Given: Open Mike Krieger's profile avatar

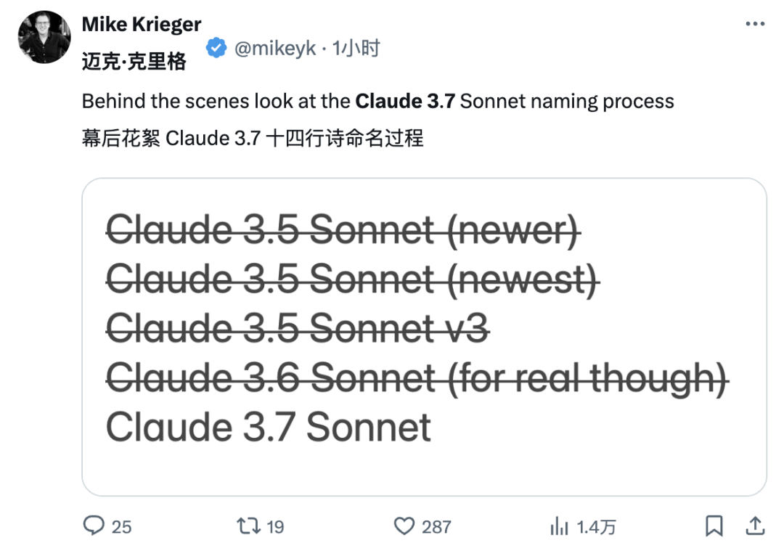Looking at the screenshot, I should pos(44,37).
